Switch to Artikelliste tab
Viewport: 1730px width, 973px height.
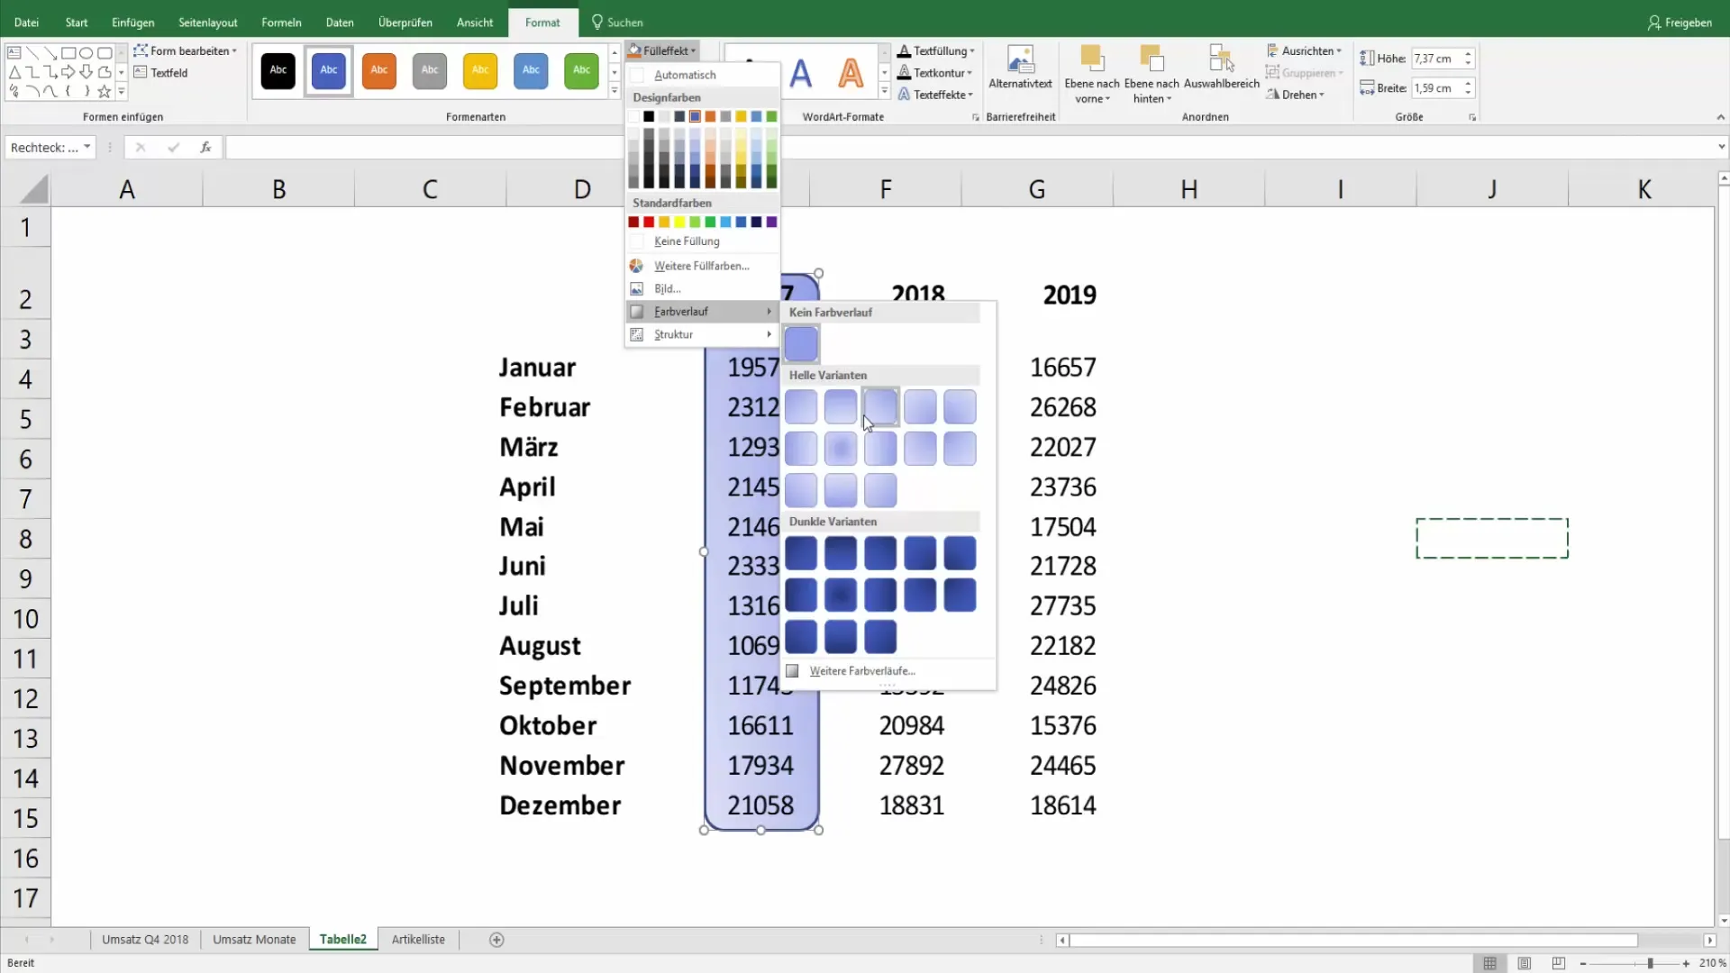click(x=419, y=939)
